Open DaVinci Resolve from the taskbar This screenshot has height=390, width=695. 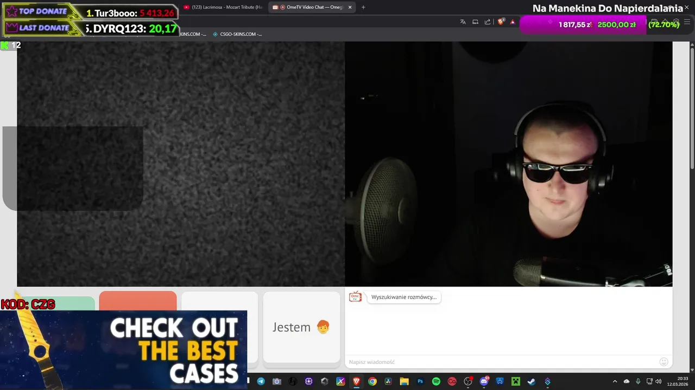[x=388, y=381]
